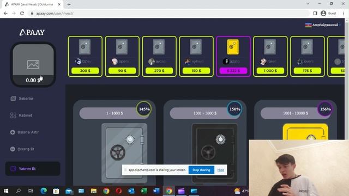This screenshot has width=349, height=196.
Task: Open the Chrome three-dot menu
Action: [344, 13]
